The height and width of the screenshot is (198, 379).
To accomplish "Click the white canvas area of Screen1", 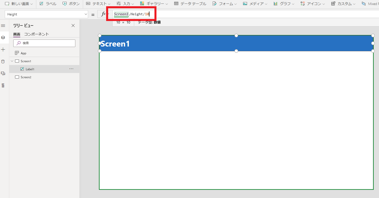I will point(236,120).
